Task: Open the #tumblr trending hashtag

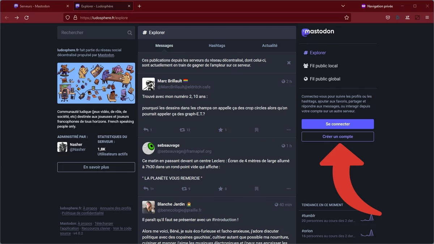Action: (x=309, y=216)
